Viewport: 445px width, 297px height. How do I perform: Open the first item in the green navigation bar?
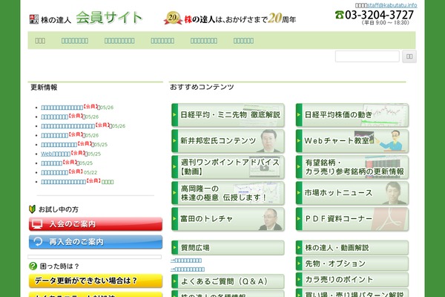pos(40,41)
